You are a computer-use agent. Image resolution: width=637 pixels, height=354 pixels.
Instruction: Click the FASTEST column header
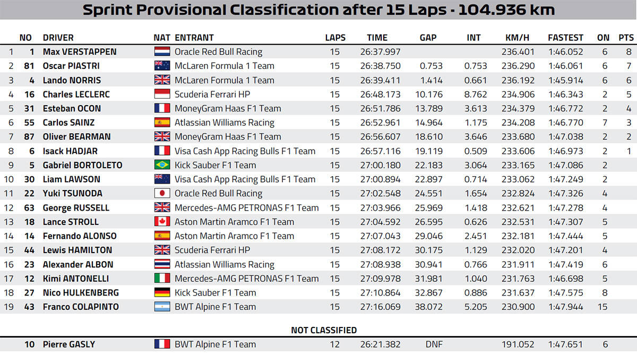coord(565,38)
